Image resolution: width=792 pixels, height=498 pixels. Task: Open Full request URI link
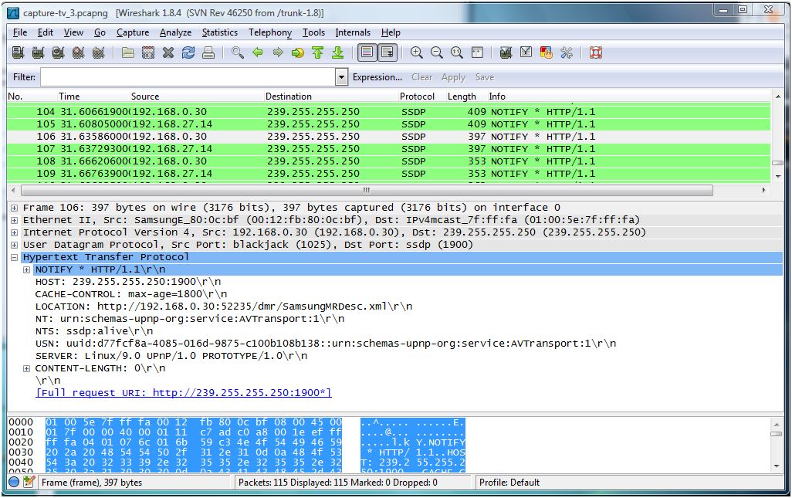click(x=184, y=393)
